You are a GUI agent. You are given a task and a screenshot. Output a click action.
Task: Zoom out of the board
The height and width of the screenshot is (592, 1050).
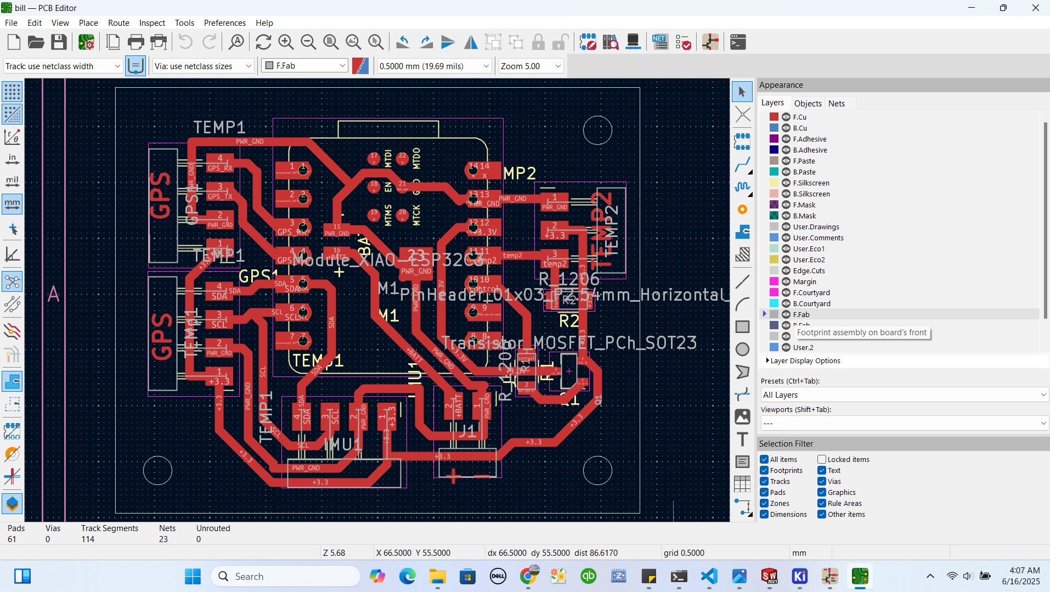pyautogui.click(x=308, y=42)
